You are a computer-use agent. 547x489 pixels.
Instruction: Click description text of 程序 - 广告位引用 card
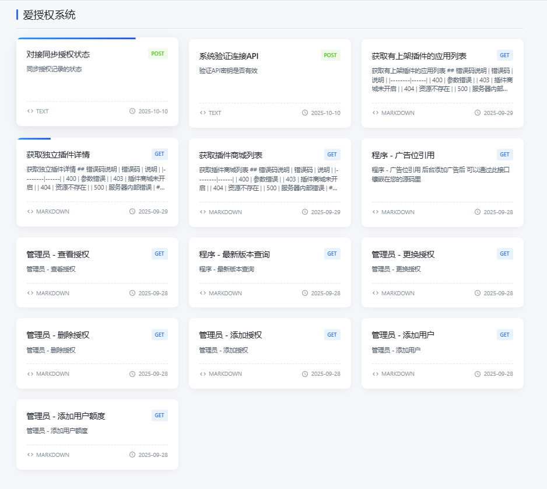441,174
